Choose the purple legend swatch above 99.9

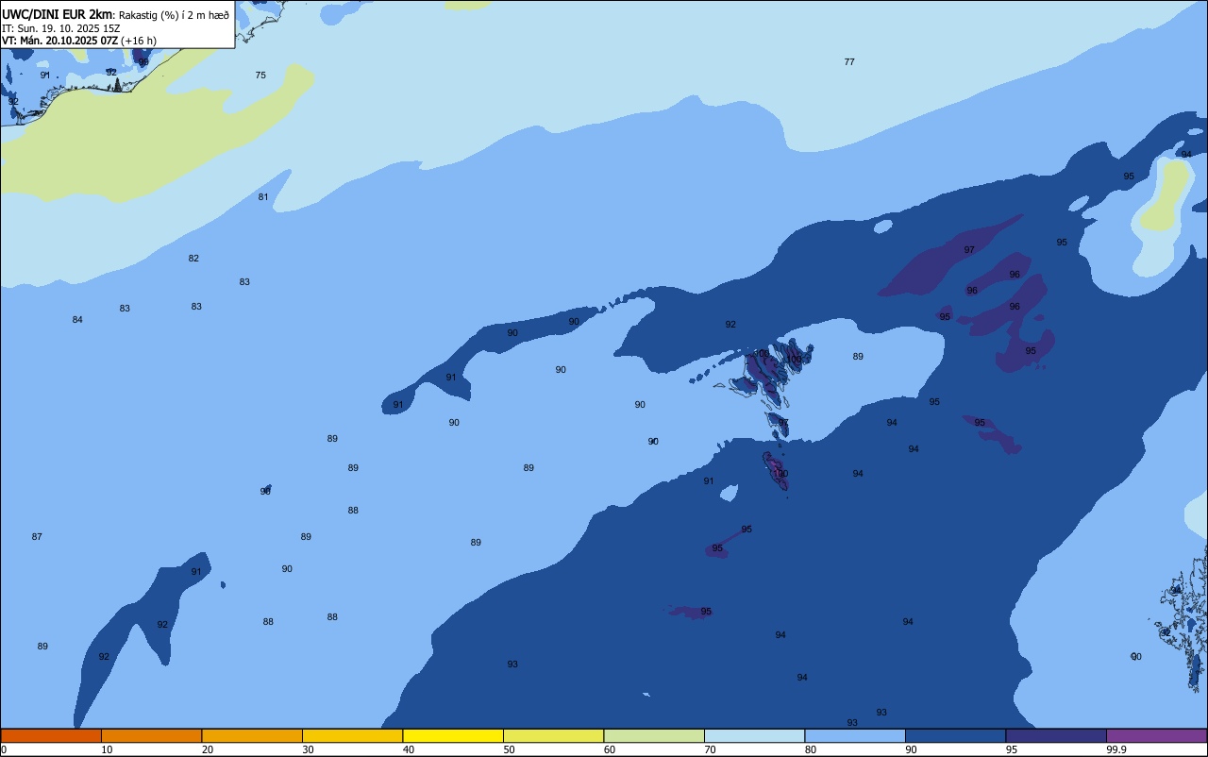(x=1156, y=735)
